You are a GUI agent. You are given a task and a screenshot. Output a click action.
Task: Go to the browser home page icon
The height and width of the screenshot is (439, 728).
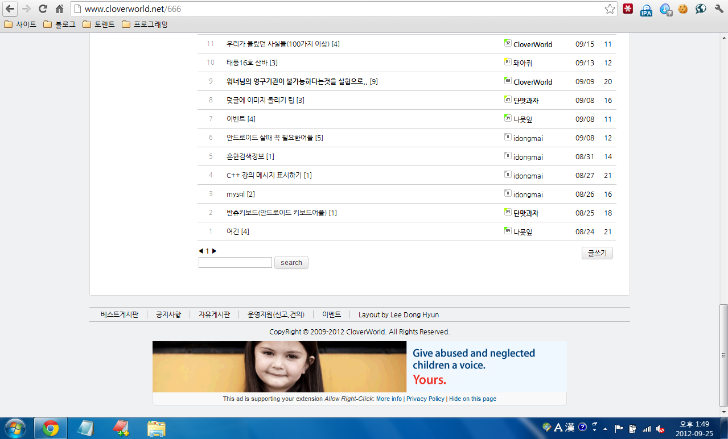[x=59, y=9]
